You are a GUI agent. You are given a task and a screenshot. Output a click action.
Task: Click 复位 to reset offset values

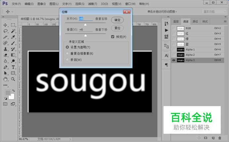[117, 28]
